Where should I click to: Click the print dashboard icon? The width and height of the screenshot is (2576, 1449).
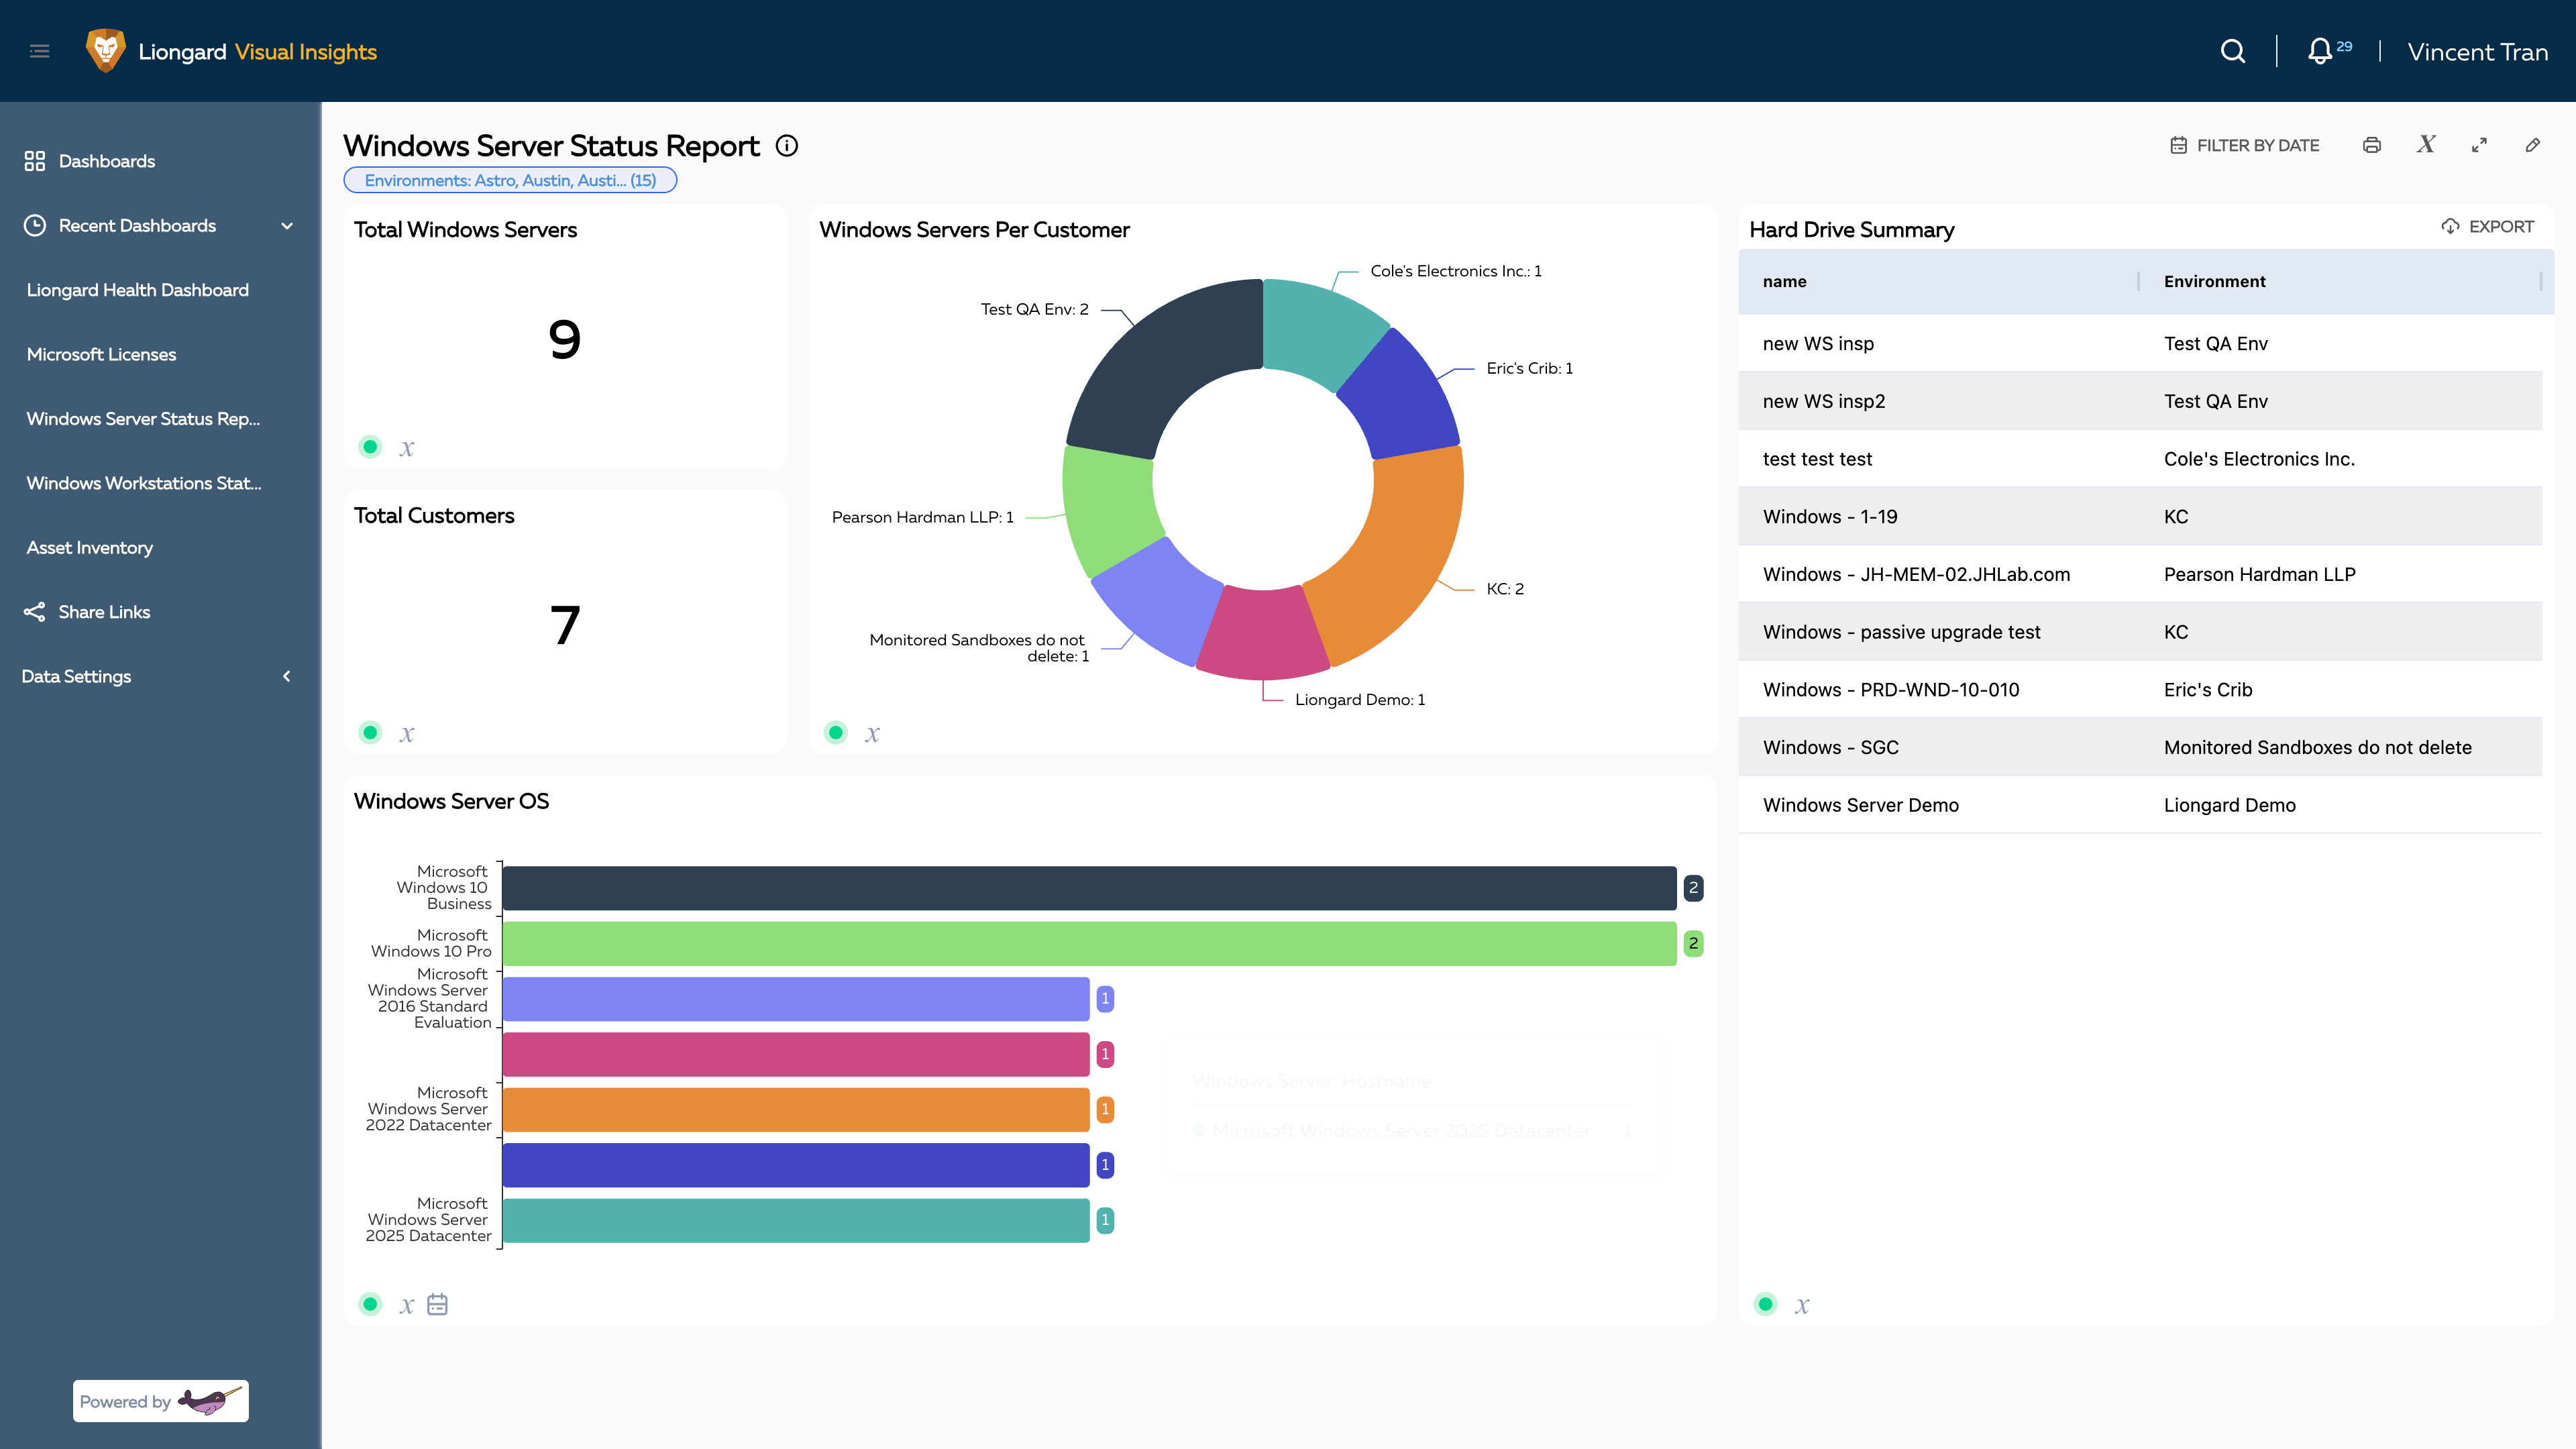[x=2371, y=145]
